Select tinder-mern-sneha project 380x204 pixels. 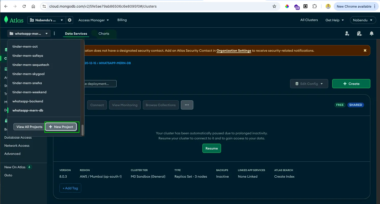[44, 83]
